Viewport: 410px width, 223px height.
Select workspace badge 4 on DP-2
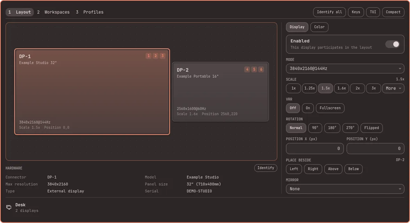(247, 70)
